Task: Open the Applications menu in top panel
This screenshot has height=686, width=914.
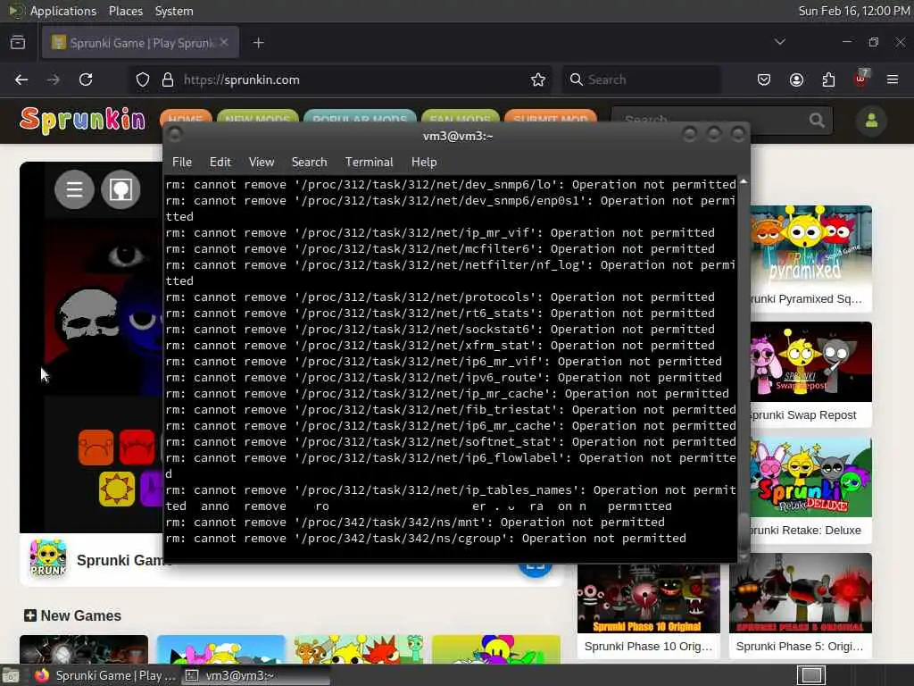Action: click(63, 11)
